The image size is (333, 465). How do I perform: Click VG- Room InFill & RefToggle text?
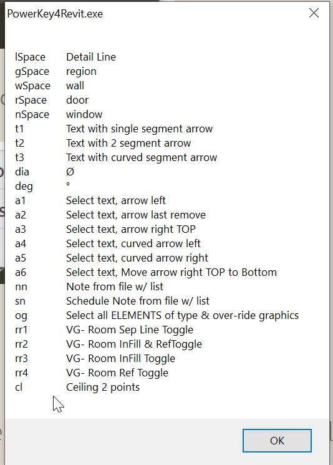coord(134,344)
